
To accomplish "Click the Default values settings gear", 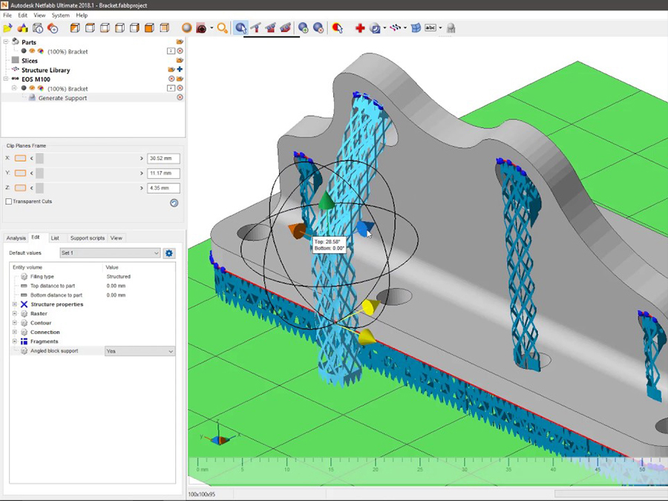I will click(169, 252).
